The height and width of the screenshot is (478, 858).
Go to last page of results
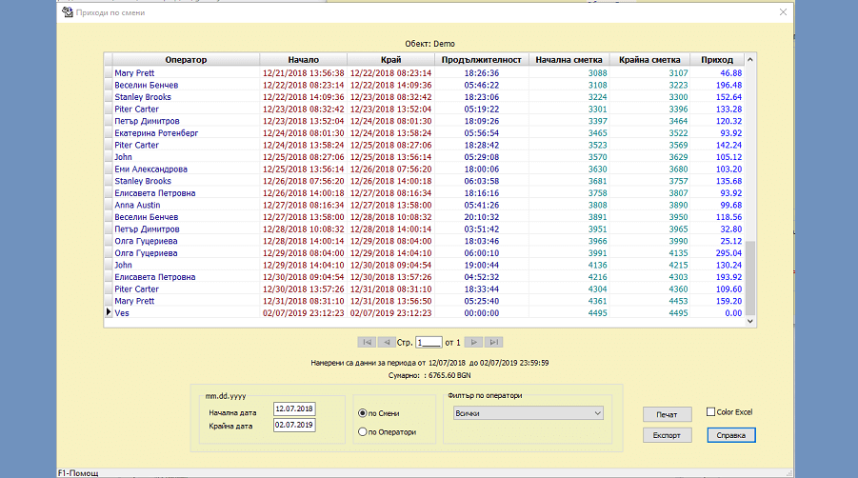pyautogui.click(x=493, y=343)
